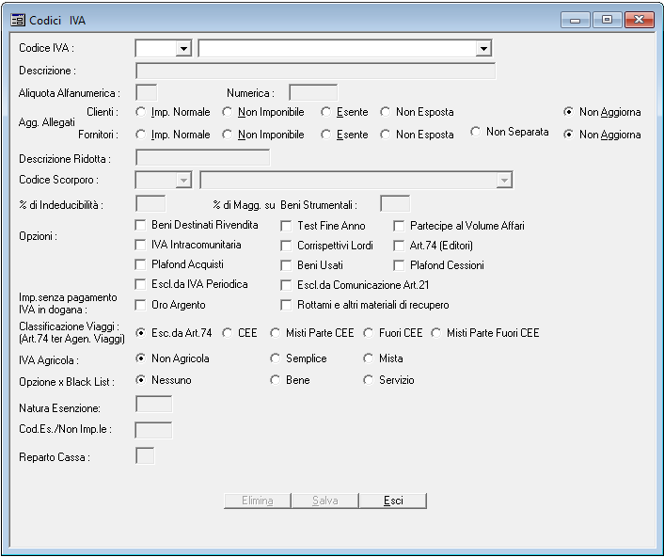Select Clienti Non Imponibile radio button
Viewport: 664px width, 557px height.
(227, 112)
